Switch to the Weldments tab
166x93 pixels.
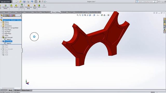click(x=29, y=12)
